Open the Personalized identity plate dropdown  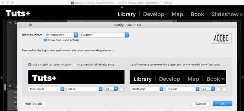tap(61, 35)
